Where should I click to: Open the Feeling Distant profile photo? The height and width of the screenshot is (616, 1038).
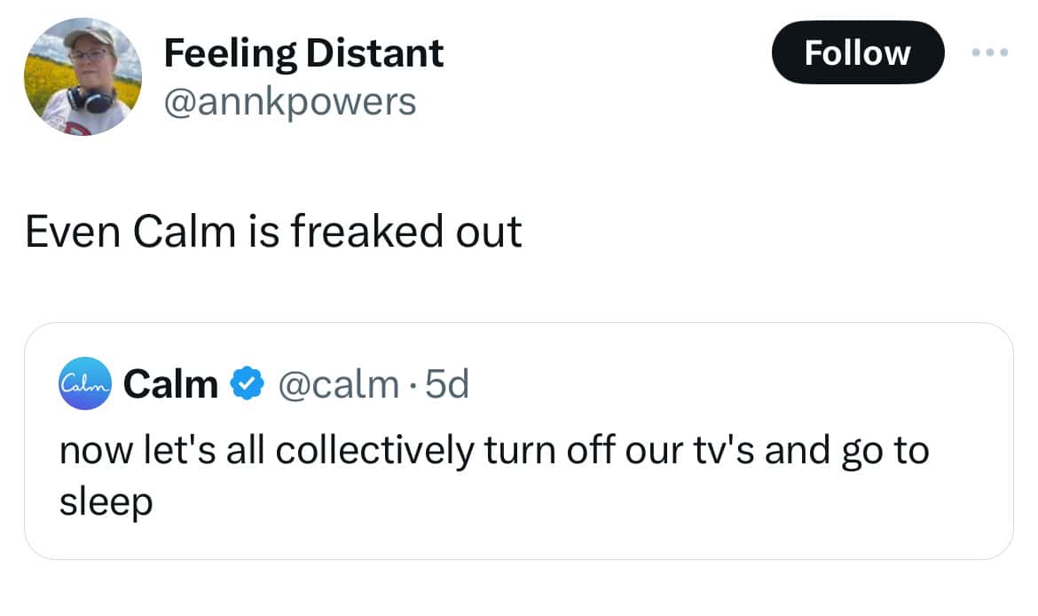tap(82, 77)
